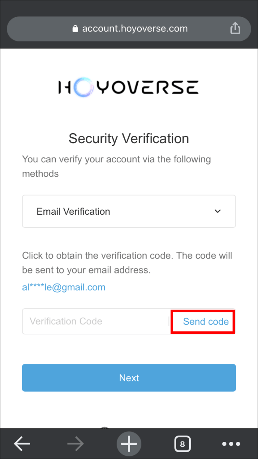The height and width of the screenshot is (459, 258).
Task: Click the Security Verification heading
Action: pos(129,138)
